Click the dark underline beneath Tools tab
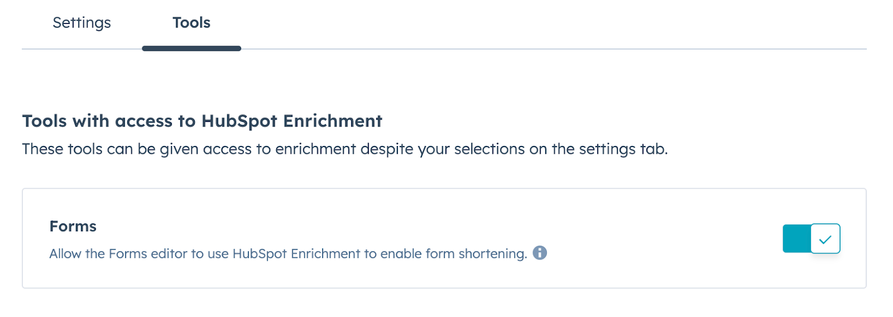Image resolution: width=893 pixels, height=317 pixels. click(191, 48)
